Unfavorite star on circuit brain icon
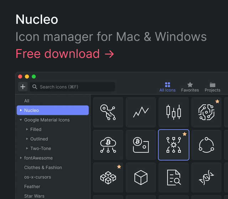 [217, 101]
